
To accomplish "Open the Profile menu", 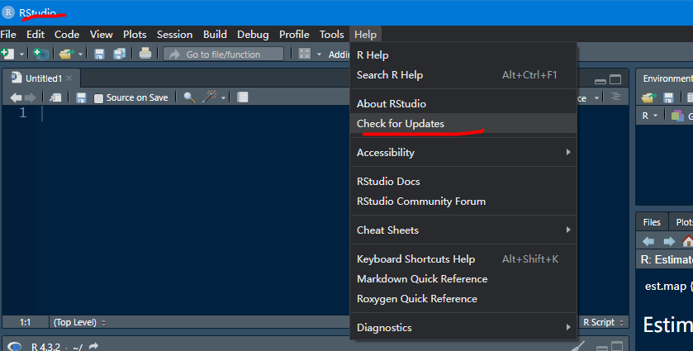I will click(x=294, y=35).
